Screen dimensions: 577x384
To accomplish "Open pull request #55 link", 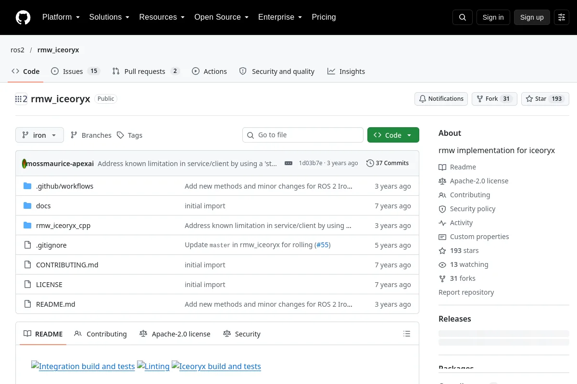I will pos(323,245).
